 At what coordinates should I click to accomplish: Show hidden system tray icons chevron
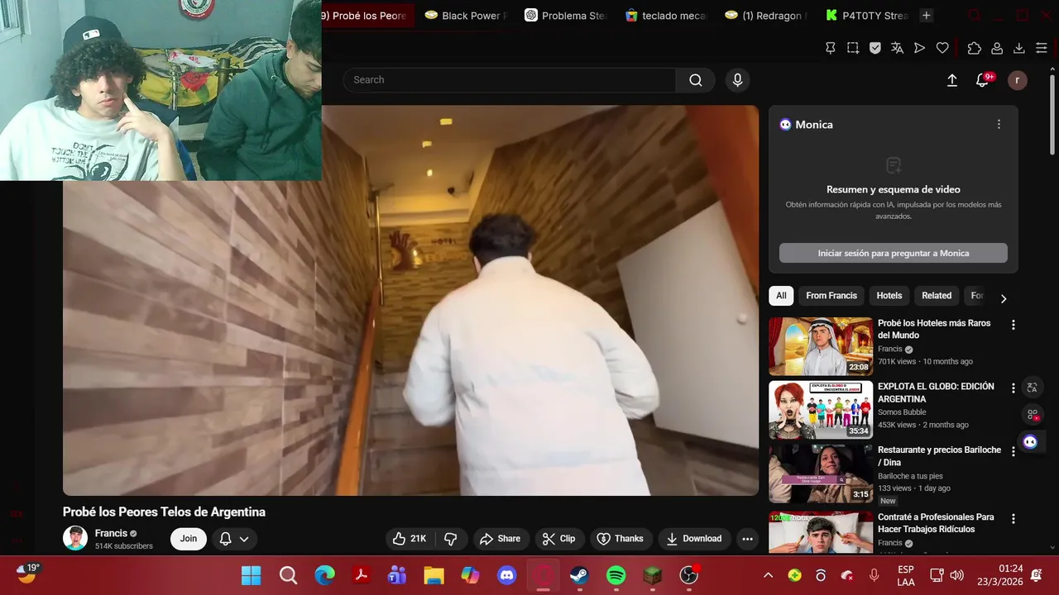click(768, 575)
